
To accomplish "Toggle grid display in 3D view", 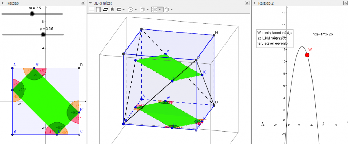I will 98,9.
